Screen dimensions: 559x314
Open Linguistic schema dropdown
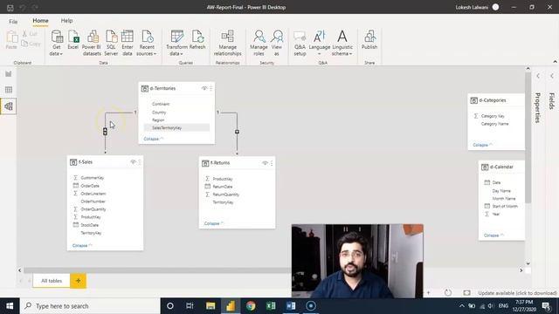(x=342, y=43)
